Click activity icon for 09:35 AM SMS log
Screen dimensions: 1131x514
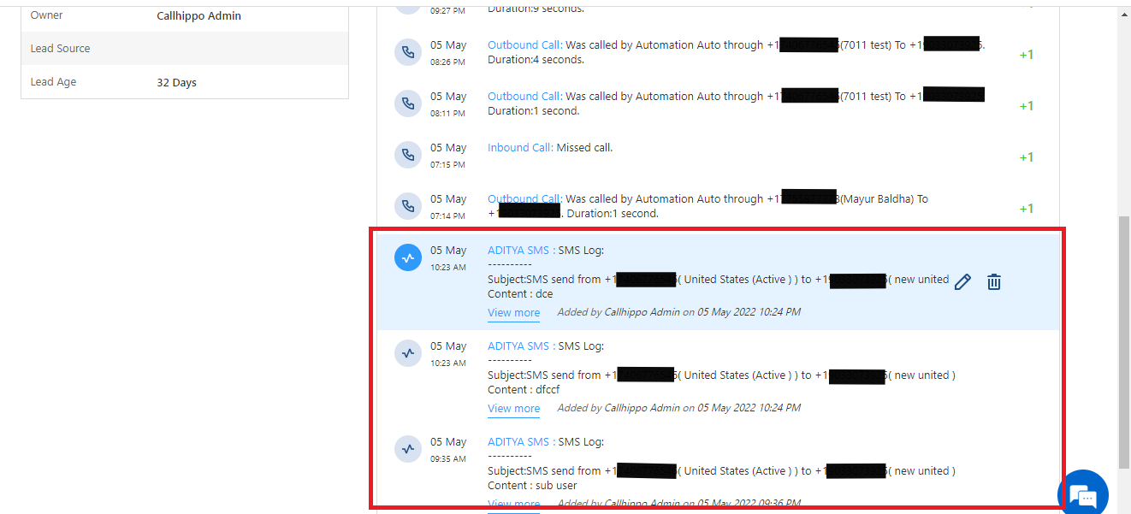click(408, 449)
